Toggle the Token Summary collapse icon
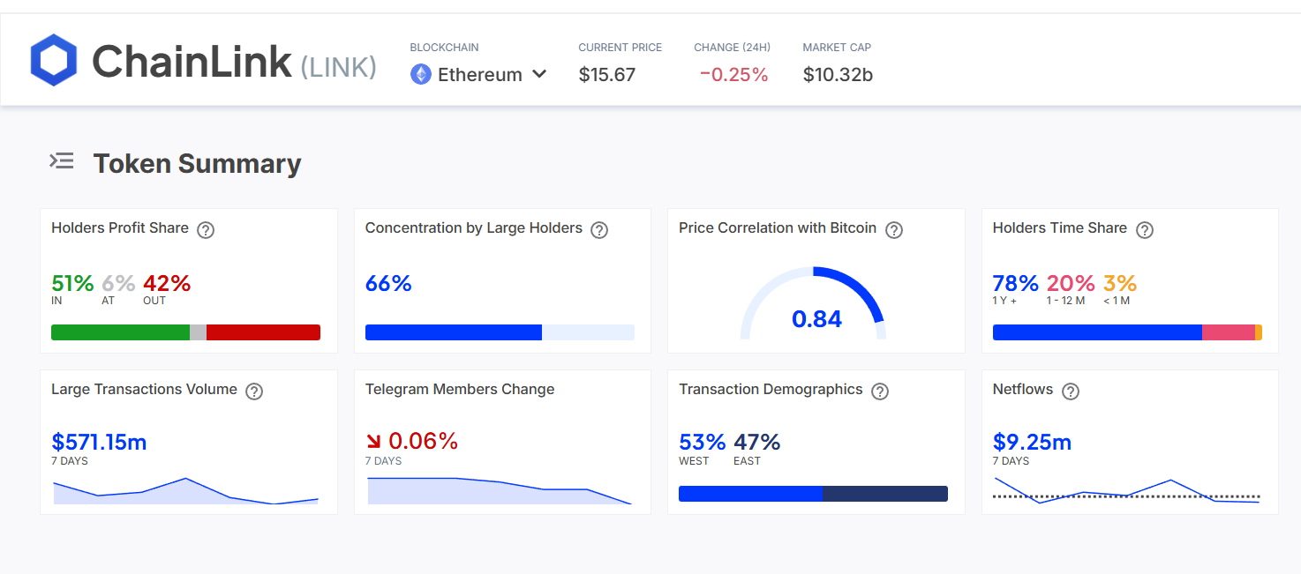Viewport: 1301px width, 574px height. (61, 160)
